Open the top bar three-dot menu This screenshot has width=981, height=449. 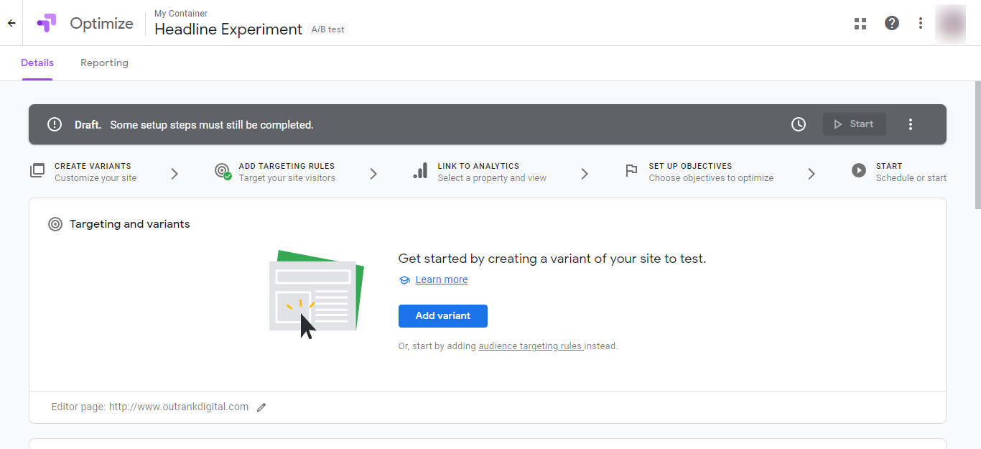tap(921, 23)
